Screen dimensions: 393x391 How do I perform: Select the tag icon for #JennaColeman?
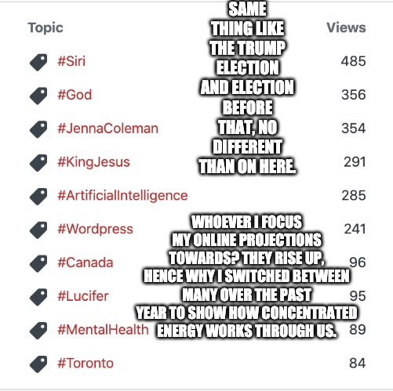click(38, 129)
